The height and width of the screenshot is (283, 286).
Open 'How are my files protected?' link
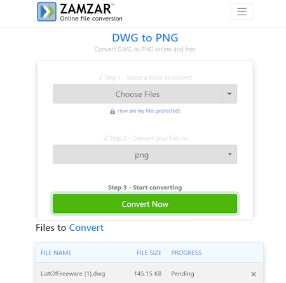tap(149, 111)
